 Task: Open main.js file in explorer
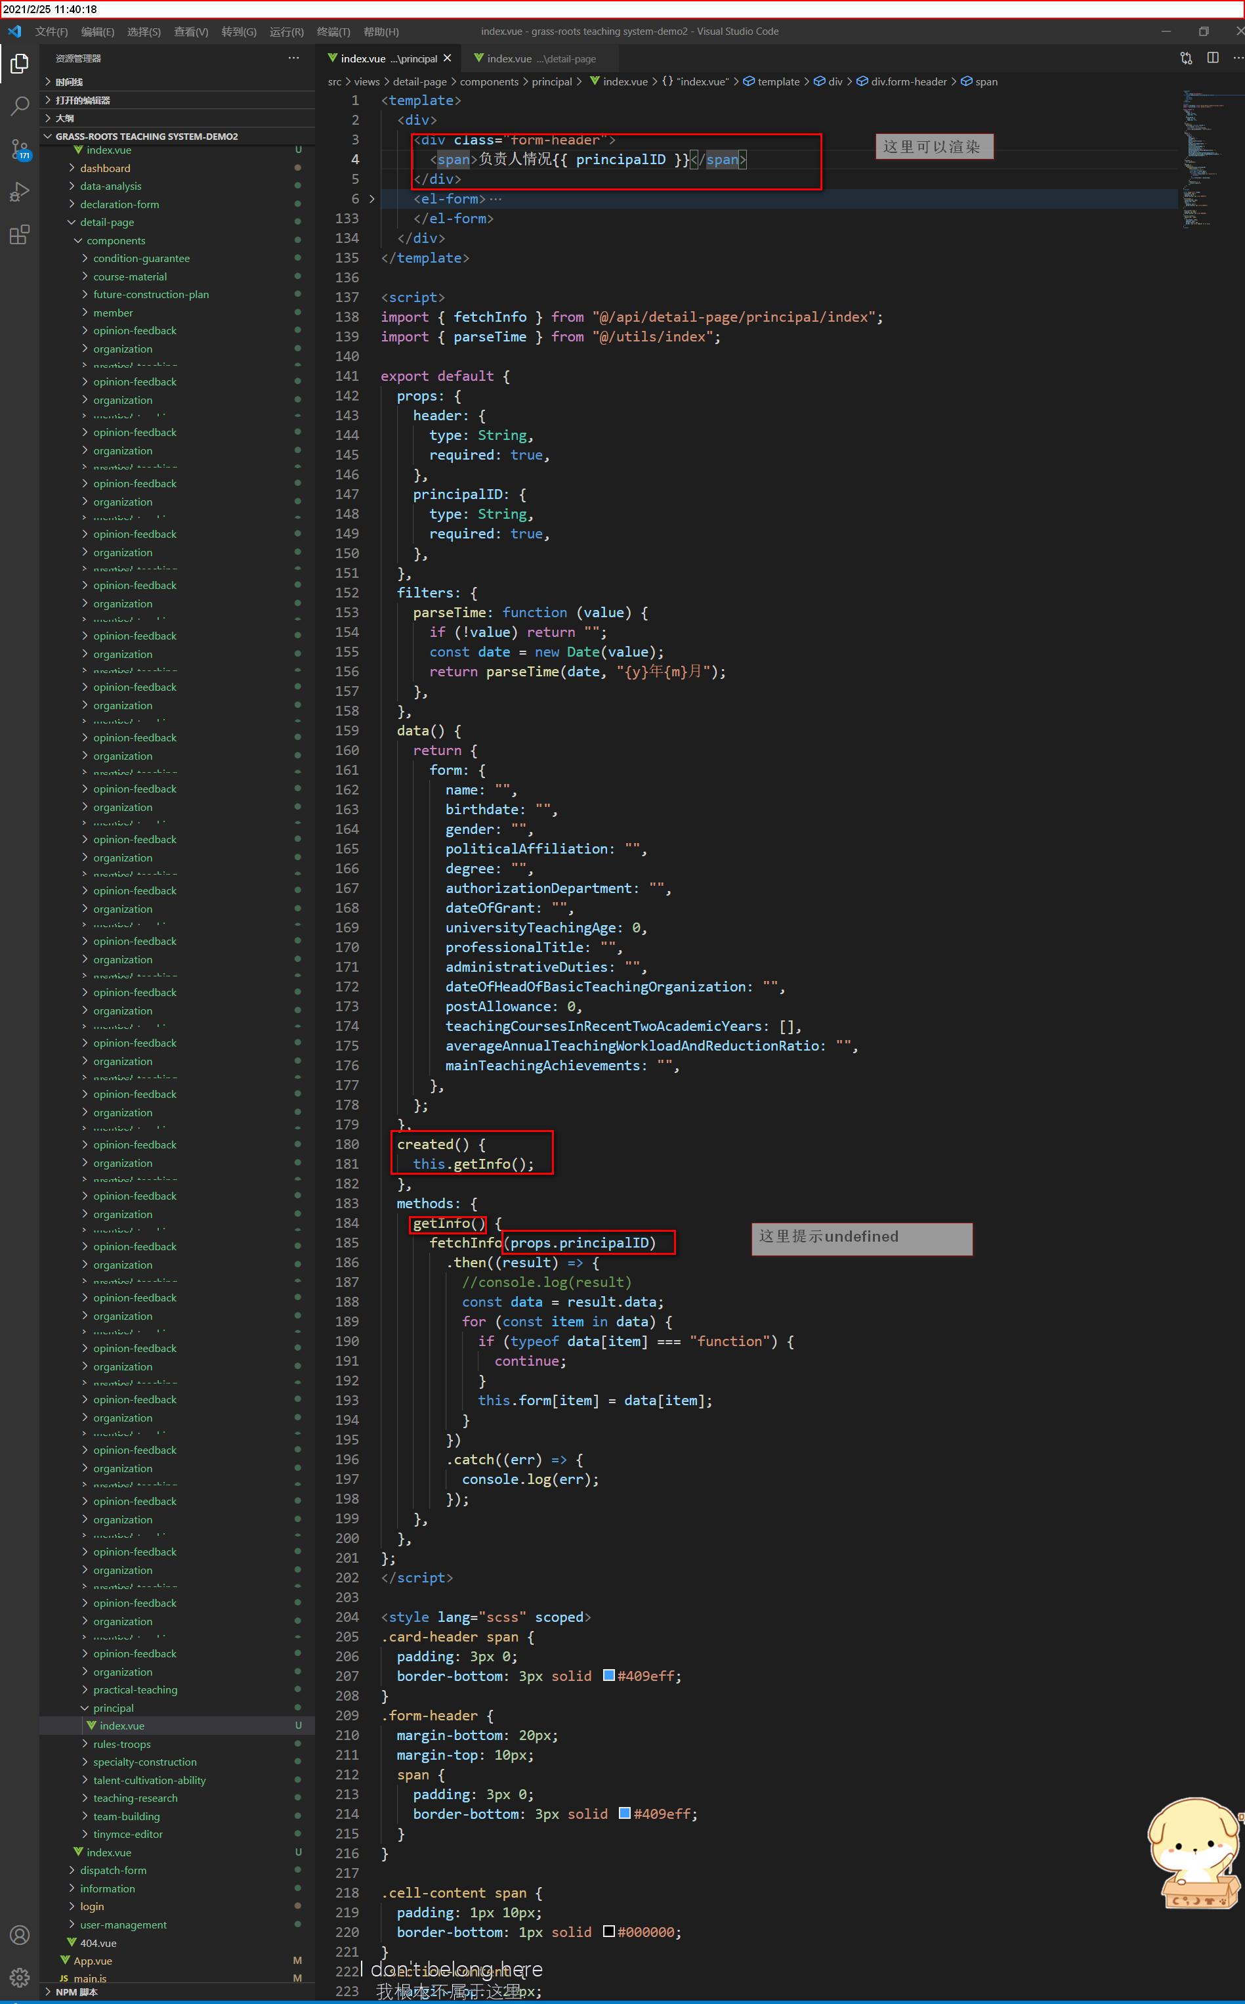[x=177, y=1978]
